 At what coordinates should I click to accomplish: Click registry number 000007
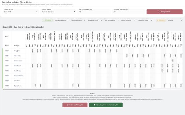coord(7,86)
